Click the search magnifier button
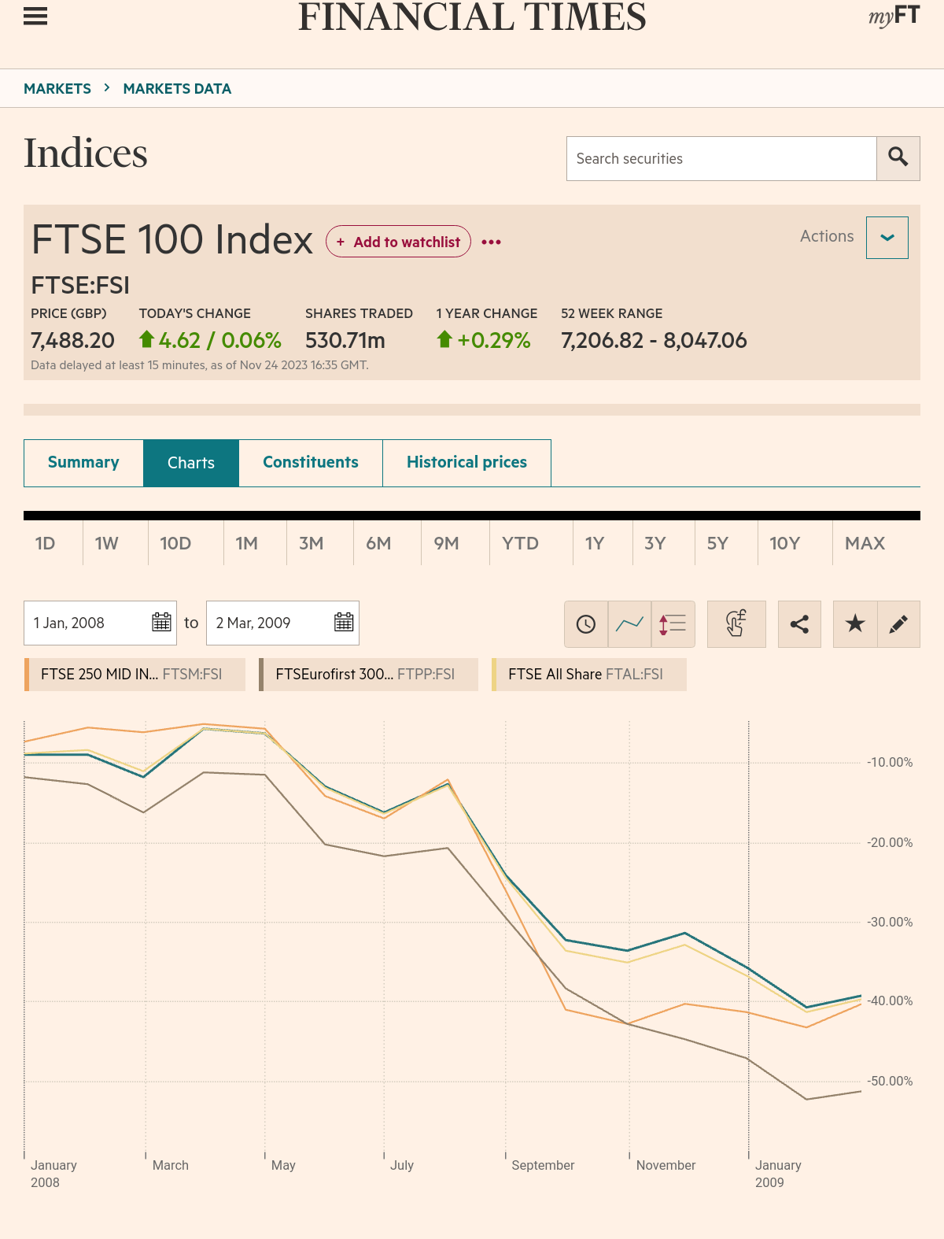 (x=898, y=158)
